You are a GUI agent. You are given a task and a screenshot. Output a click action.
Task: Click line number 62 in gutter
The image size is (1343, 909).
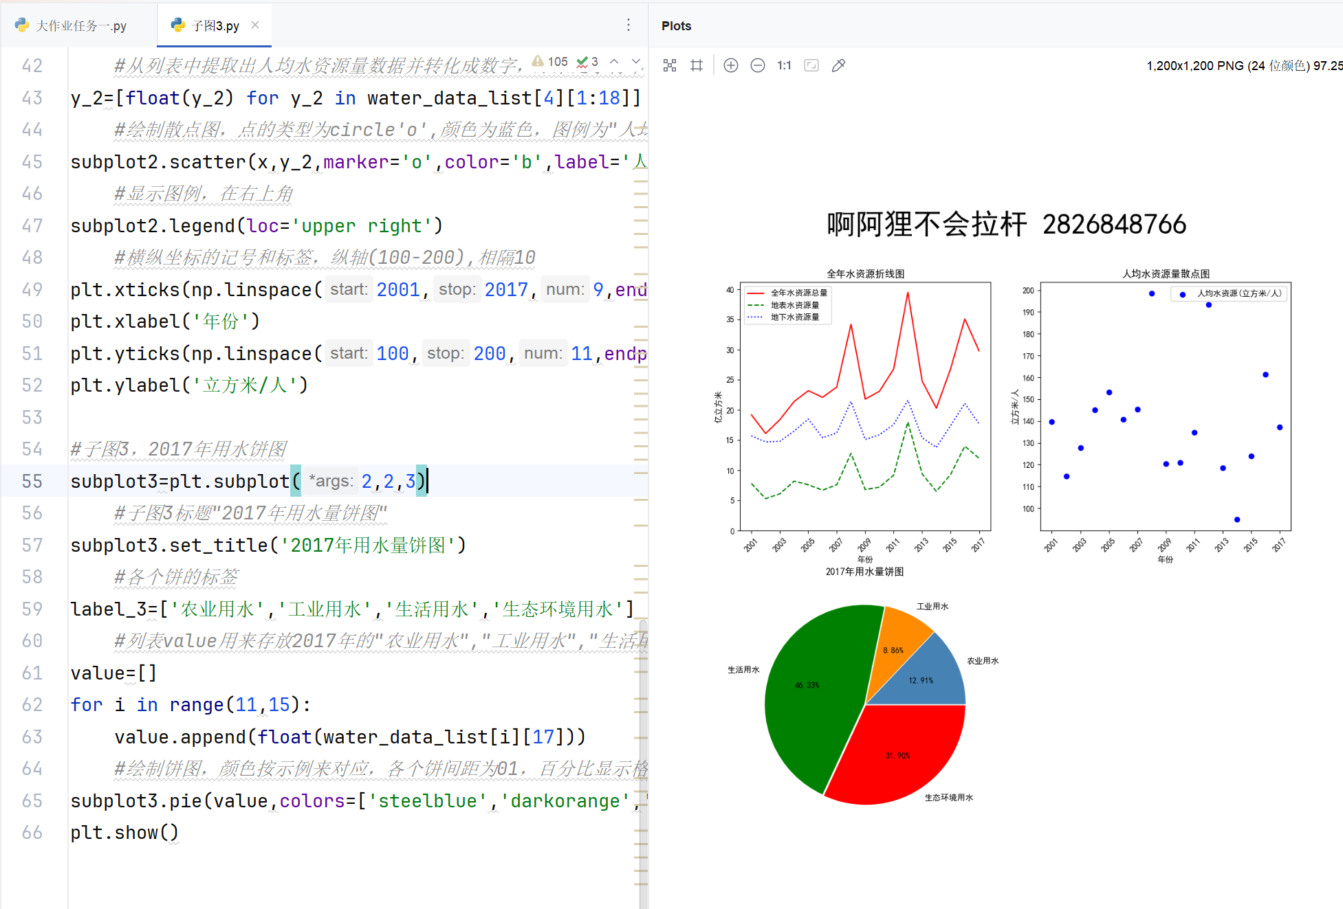pos(32,704)
